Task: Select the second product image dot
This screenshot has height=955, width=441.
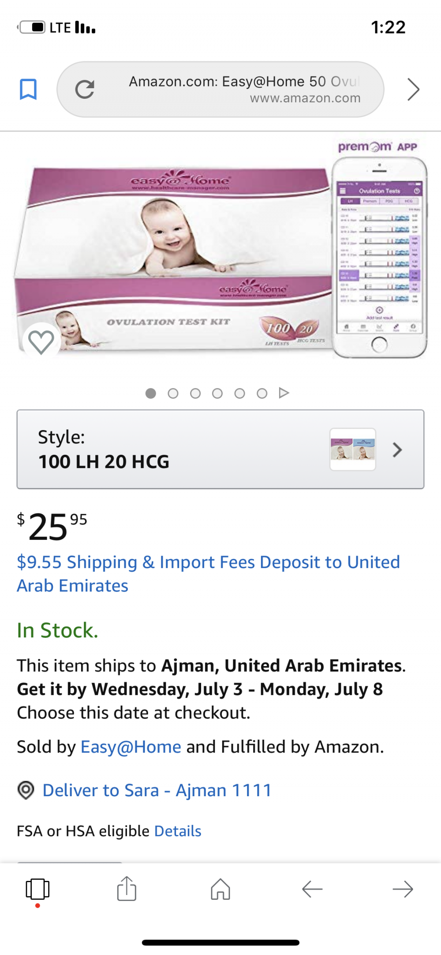Action: coord(173,393)
